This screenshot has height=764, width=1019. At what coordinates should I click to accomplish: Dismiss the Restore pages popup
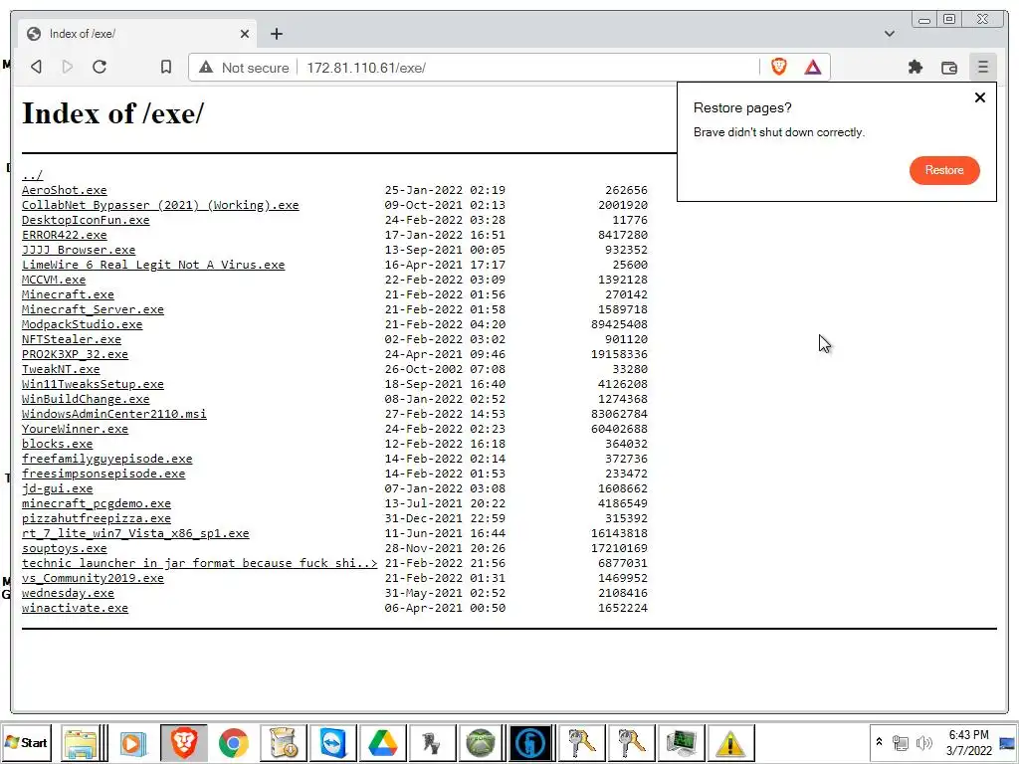(980, 97)
